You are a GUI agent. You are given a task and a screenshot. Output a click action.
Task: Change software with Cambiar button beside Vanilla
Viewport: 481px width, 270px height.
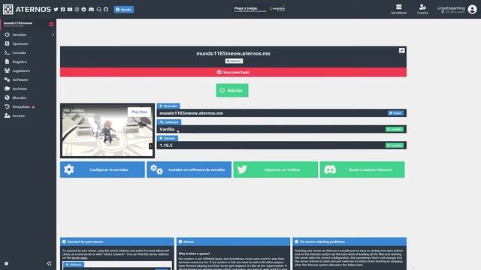pyautogui.click(x=394, y=129)
